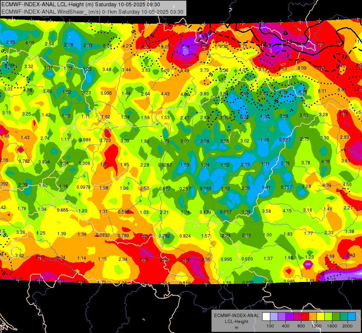Click the legend tick label 1600
Viewport: 362px width, 333px height.
(332, 326)
